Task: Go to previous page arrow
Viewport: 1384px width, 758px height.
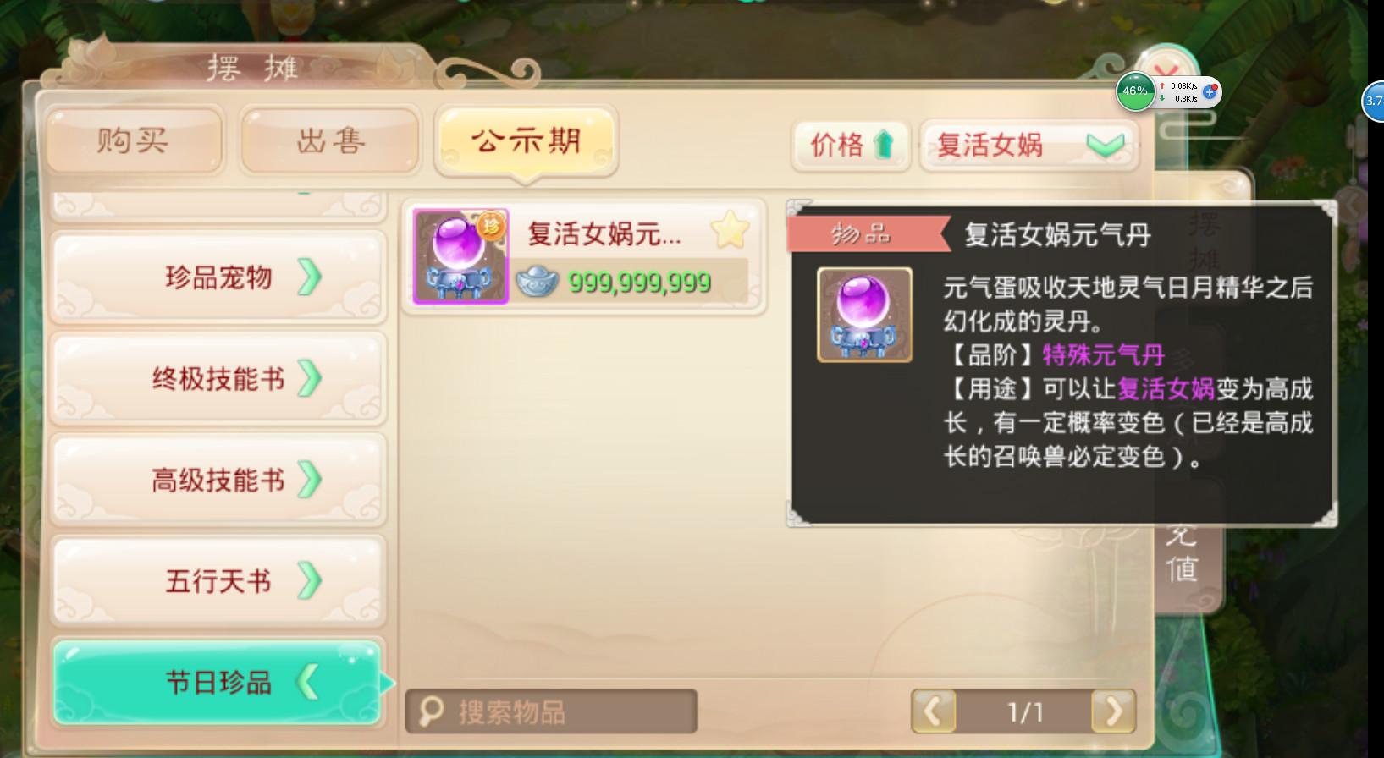Action: pos(934,711)
